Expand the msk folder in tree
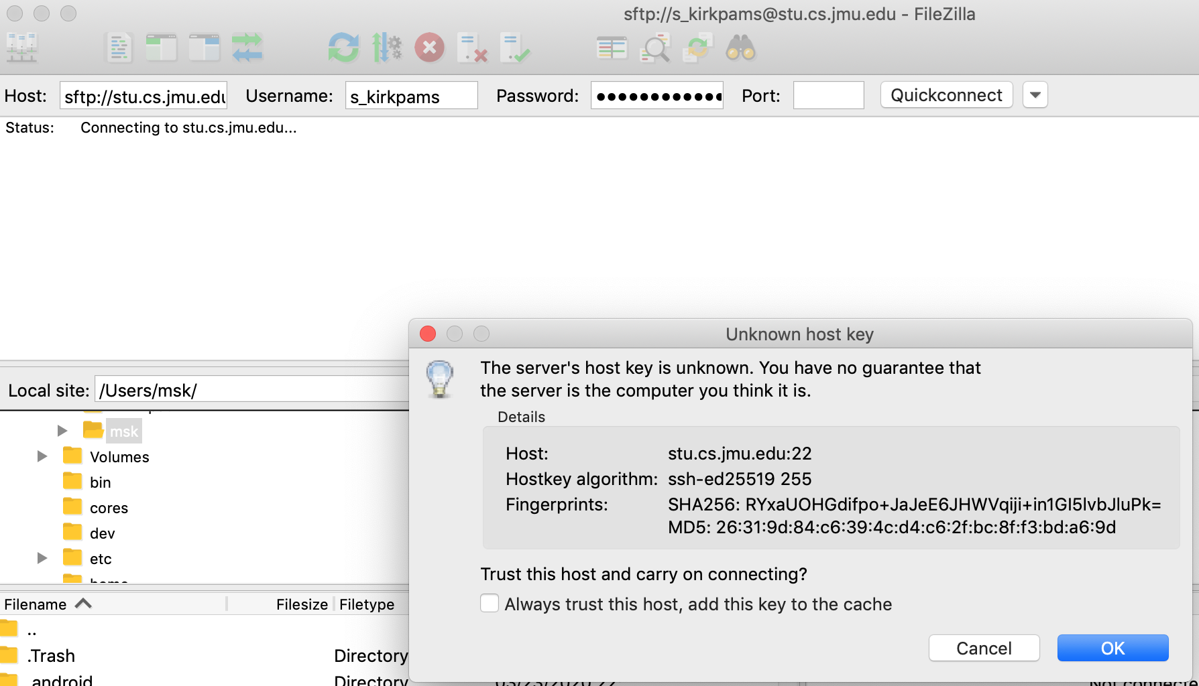This screenshot has height=686, width=1199. click(x=62, y=431)
